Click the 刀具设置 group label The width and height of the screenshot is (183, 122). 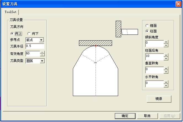(16, 20)
